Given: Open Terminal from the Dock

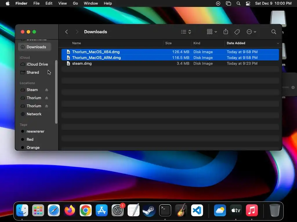Looking at the screenshot, I should point(165,210).
